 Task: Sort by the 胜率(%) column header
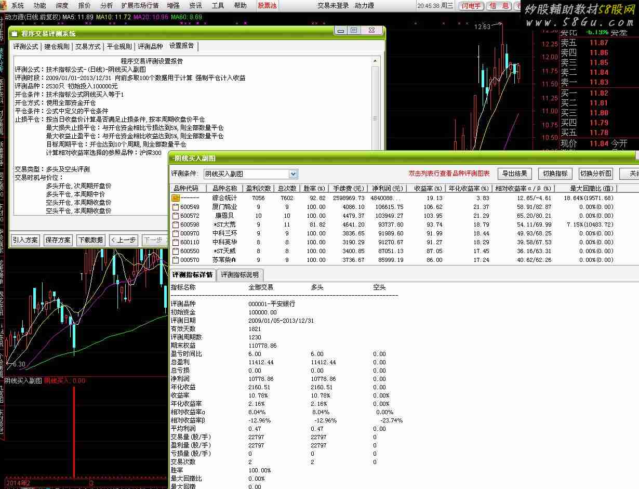click(x=314, y=189)
